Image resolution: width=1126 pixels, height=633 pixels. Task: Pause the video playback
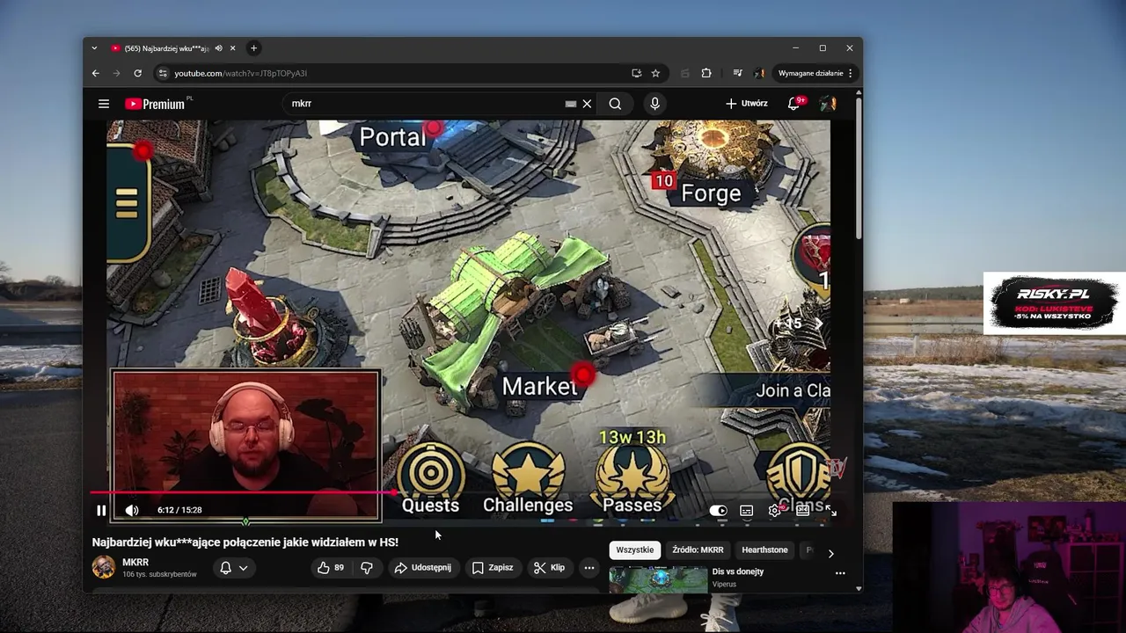[101, 510]
